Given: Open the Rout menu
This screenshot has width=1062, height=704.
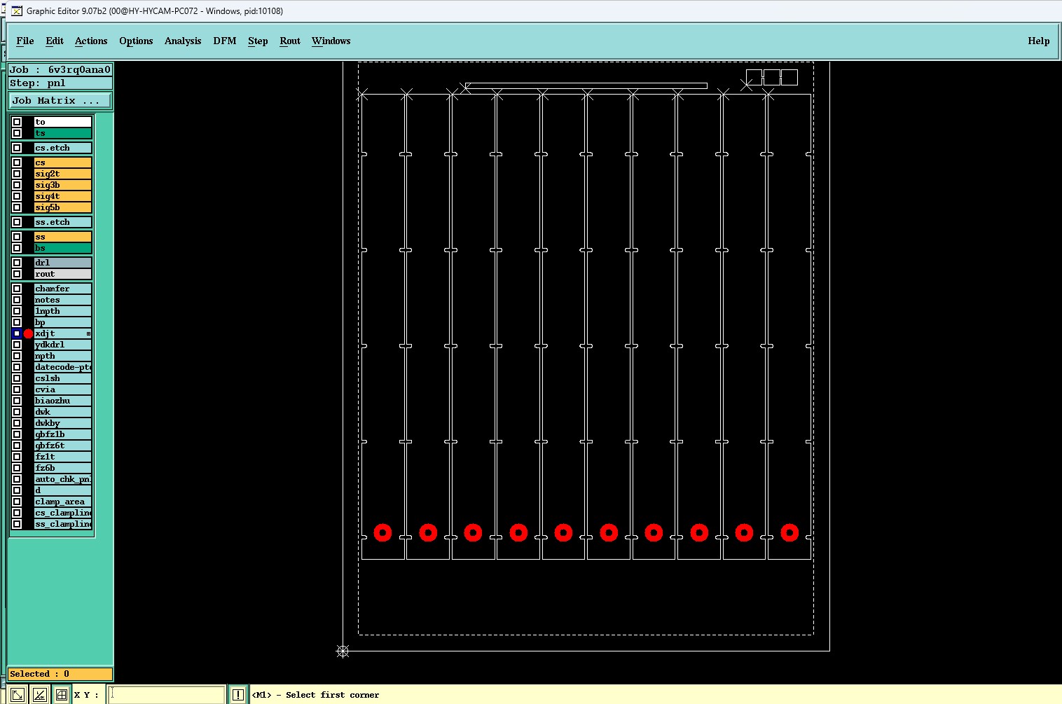Looking at the screenshot, I should click(290, 41).
